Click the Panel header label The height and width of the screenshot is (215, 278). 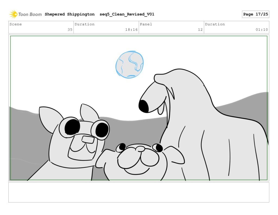click(x=146, y=24)
